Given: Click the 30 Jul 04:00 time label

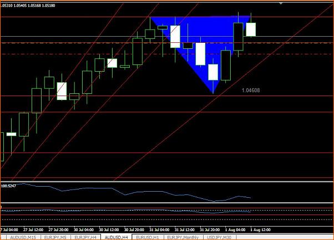Looking at the screenshot, I should point(83,230).
